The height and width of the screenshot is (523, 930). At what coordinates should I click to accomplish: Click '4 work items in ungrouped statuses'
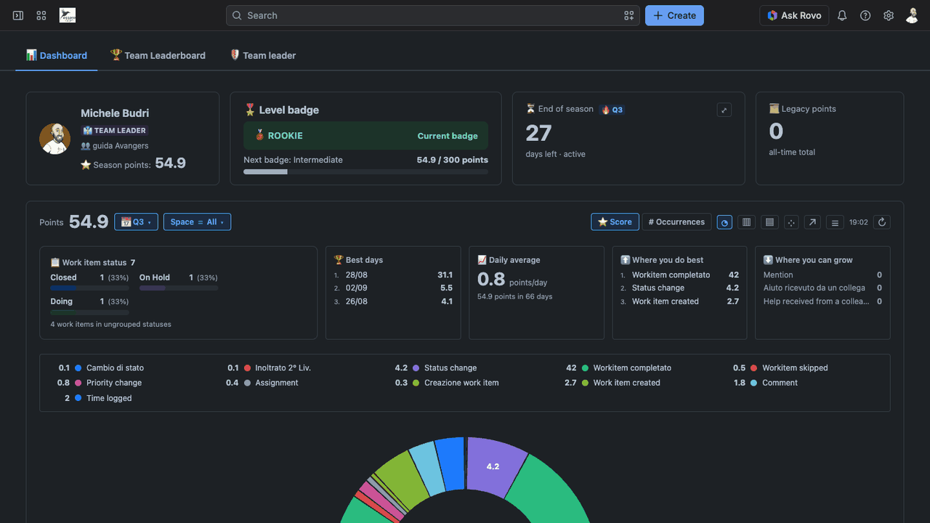click(111, 324)
